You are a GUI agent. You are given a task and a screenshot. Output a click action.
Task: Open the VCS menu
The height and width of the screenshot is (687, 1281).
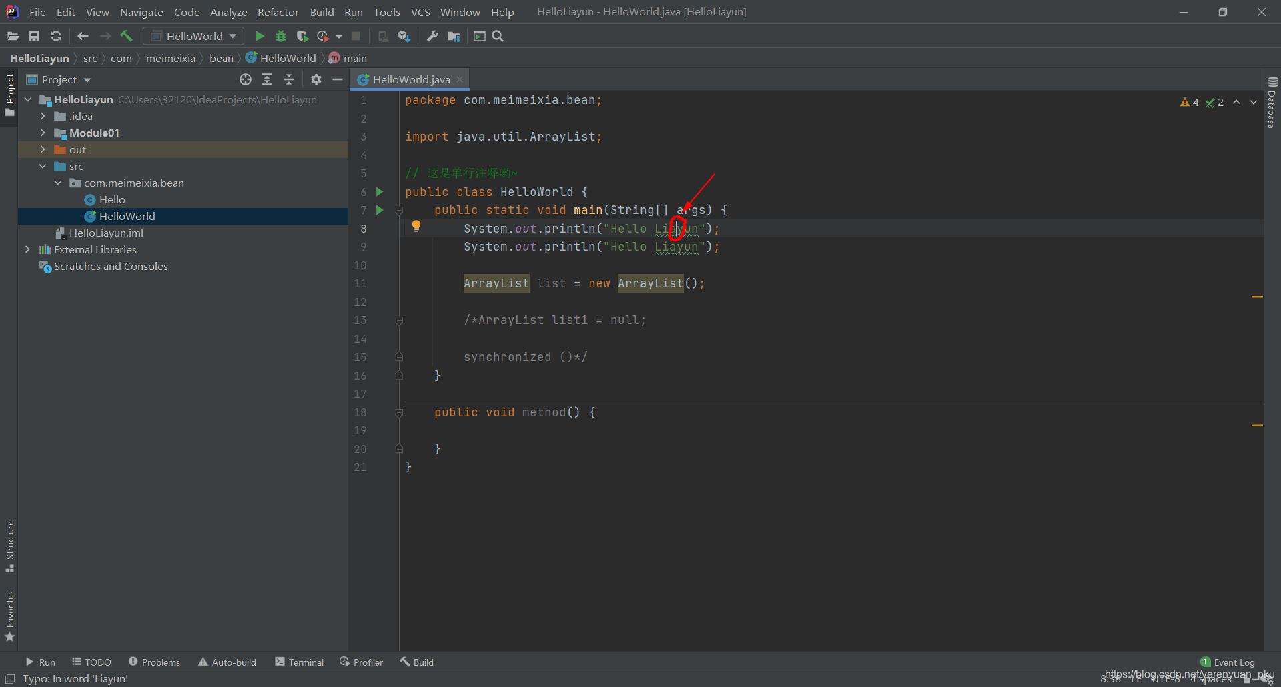[420, 12]
